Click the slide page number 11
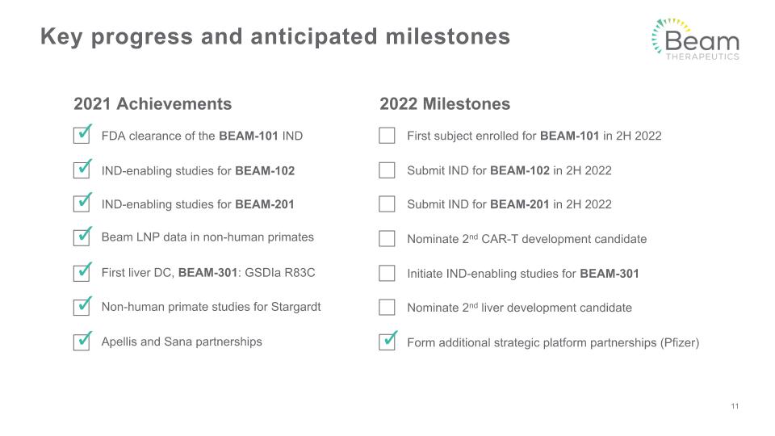The height and width of the screenshot is (436, 775). click(x=735, y=406)
